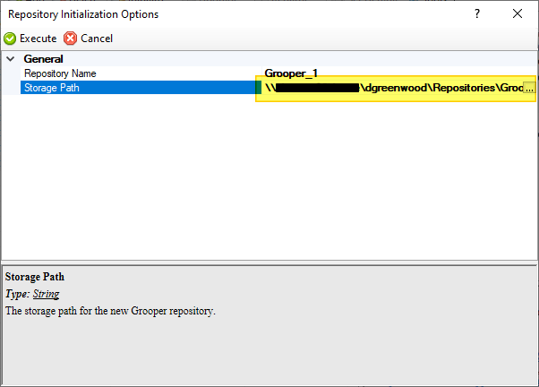
Task: Select the Storage Path property label
Action: [56, 88]
